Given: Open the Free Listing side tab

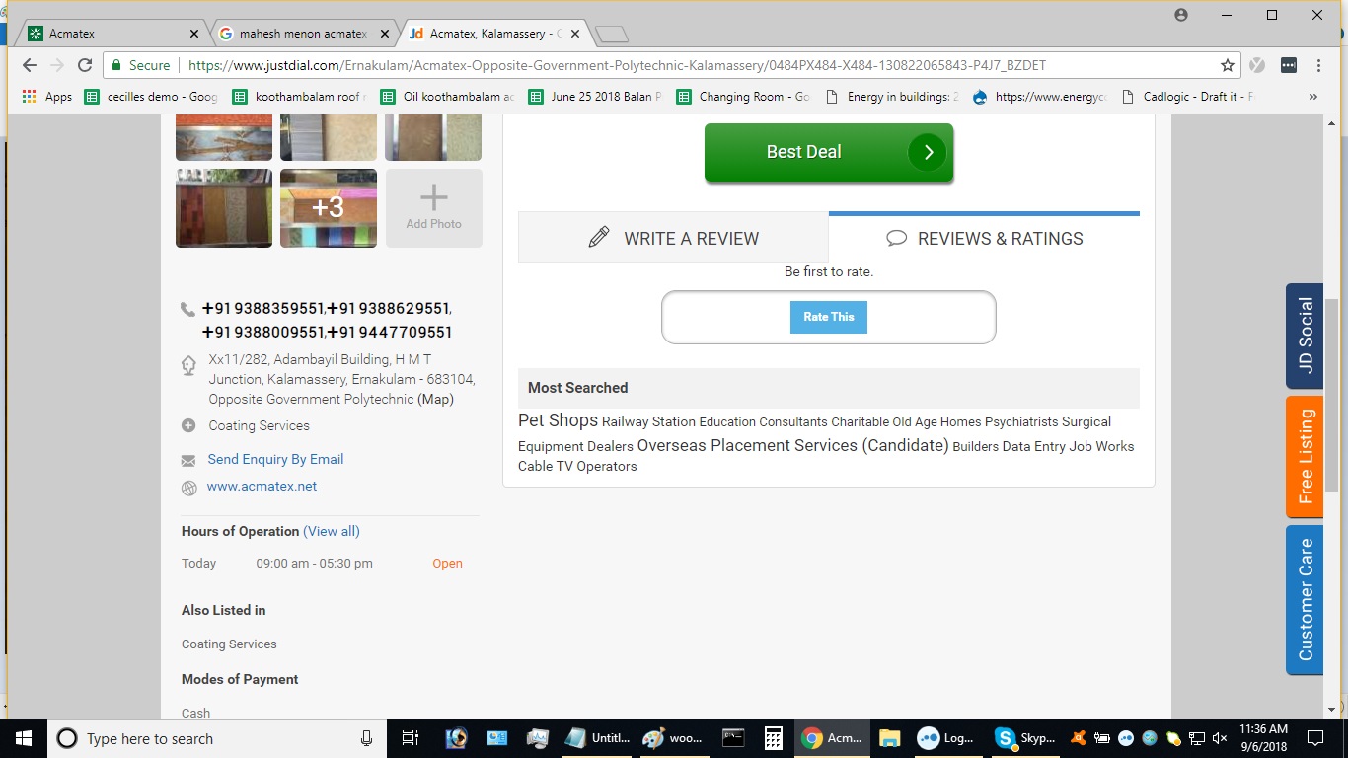Looking at the screenshot, I should point(1305,456).
